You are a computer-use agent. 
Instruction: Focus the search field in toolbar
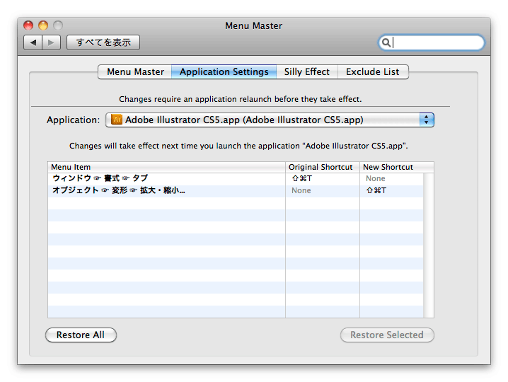[431, 42]
